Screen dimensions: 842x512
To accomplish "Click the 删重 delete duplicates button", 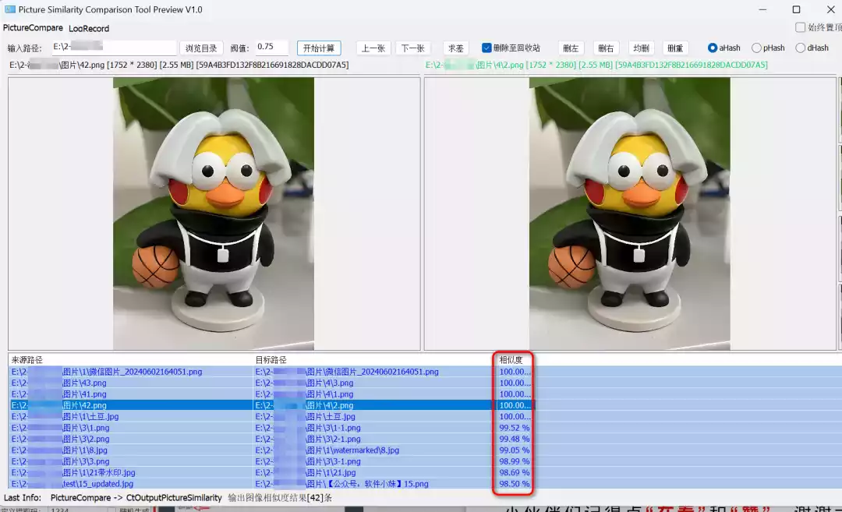I will click(675, 48).
